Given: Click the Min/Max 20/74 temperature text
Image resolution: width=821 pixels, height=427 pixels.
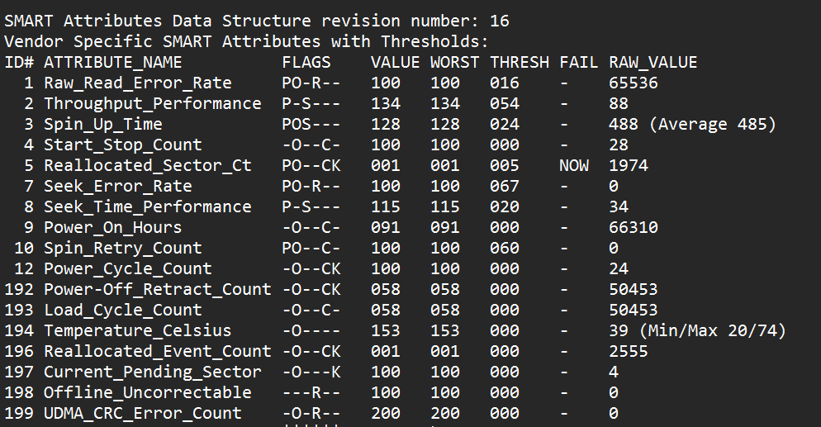Looking at the screenshot, I should coord(713,330).
